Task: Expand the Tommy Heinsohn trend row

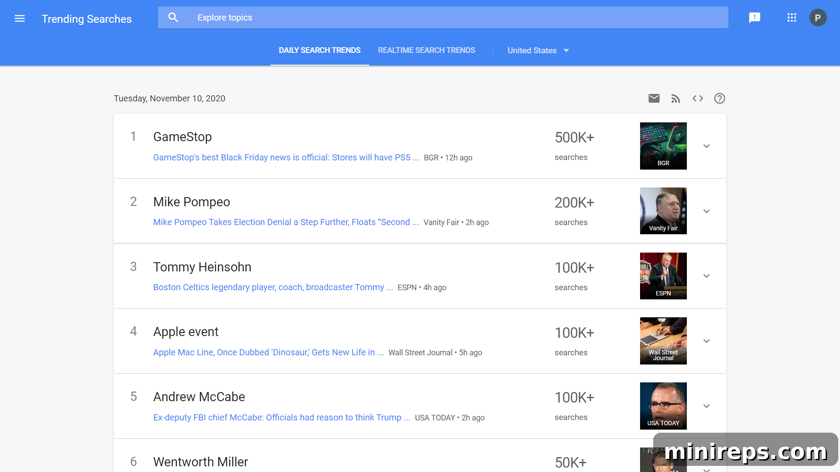Action: coord(707,276)
